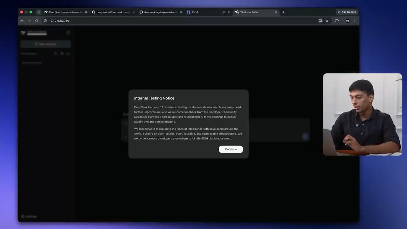The width and height of the screenshot is (407, 229).
Task: Click recording indicator on the 13:14 tab
Action: tap(224, 12)
